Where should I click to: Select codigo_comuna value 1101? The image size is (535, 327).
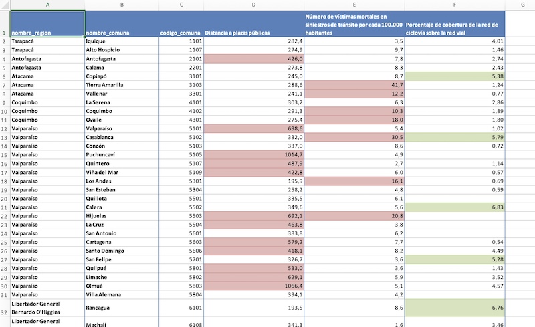click(181, 41)
